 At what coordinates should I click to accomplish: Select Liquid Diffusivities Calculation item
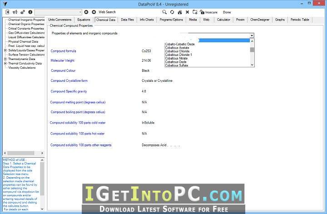[x=26, y=37]
